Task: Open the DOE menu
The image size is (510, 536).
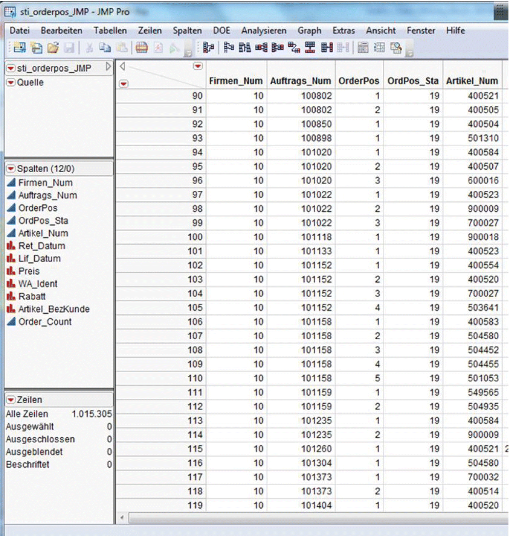Action: (x=221, y=30)
